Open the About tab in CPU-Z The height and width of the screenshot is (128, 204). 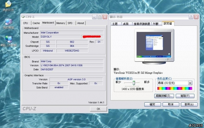(81, 23)
